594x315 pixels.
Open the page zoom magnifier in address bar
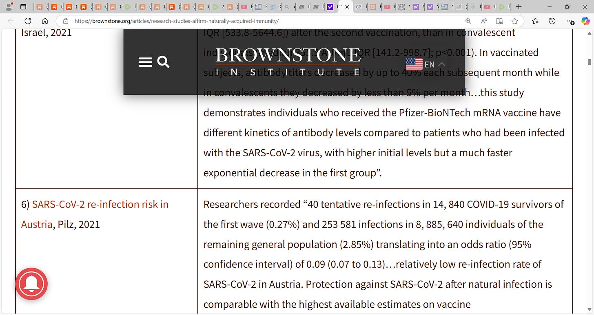[468, 21]
